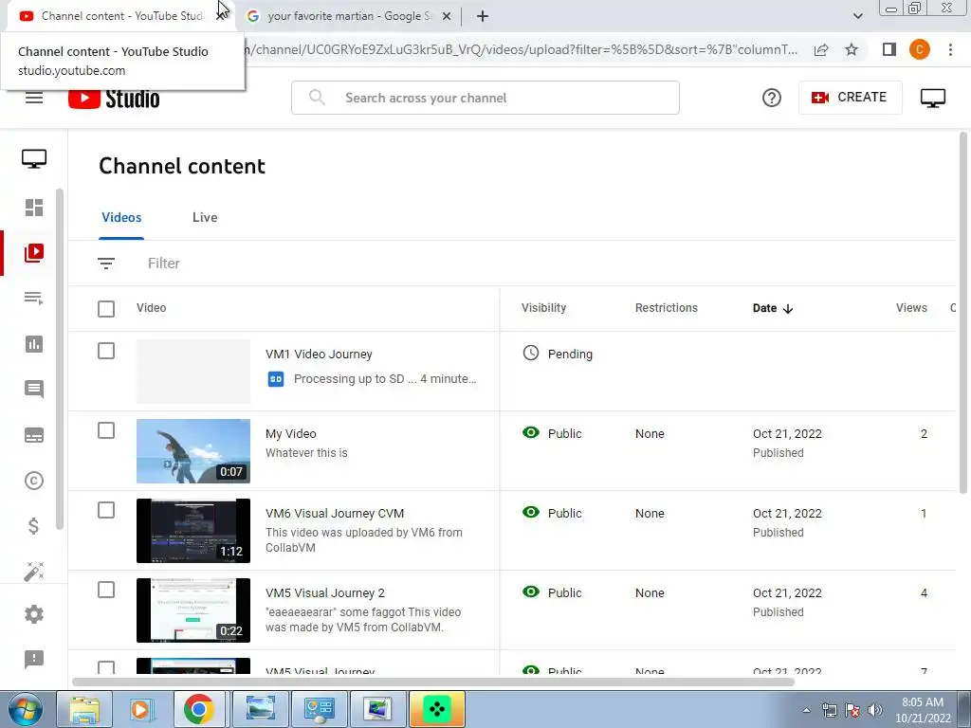Click the Share page icon in address bar
This screenshot has width=971, height=728.
[x=821, y=49]
